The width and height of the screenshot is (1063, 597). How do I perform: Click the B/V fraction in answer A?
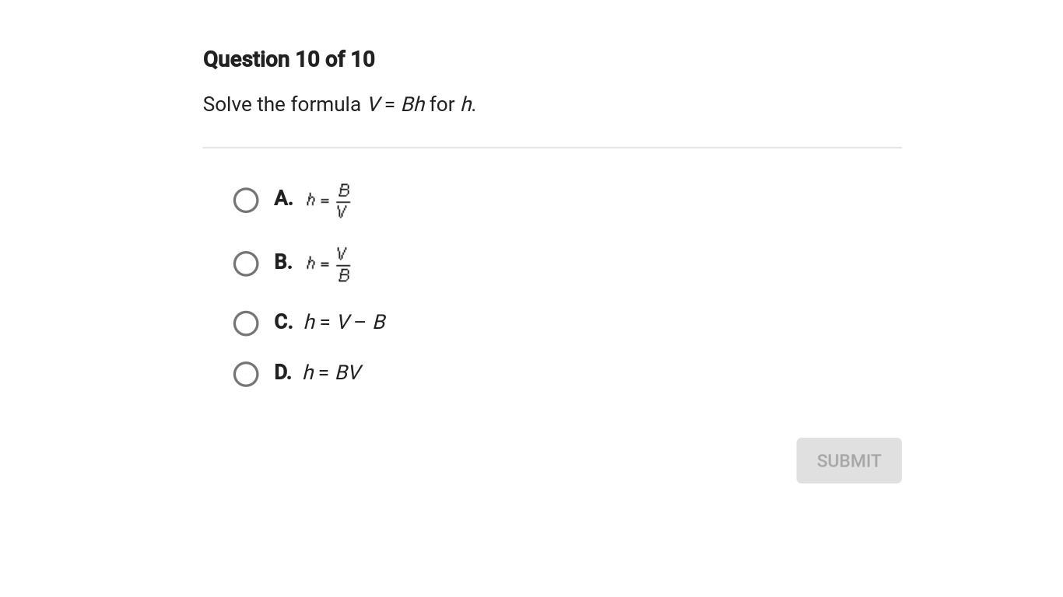tap(343, 201)
